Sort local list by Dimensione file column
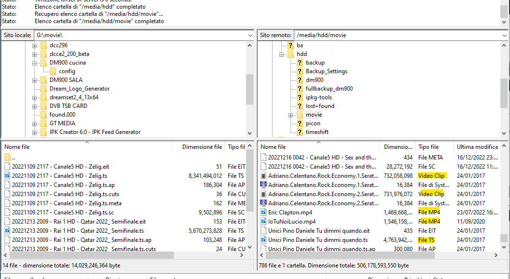The image size is (510, 279). [x=198, y=147]
